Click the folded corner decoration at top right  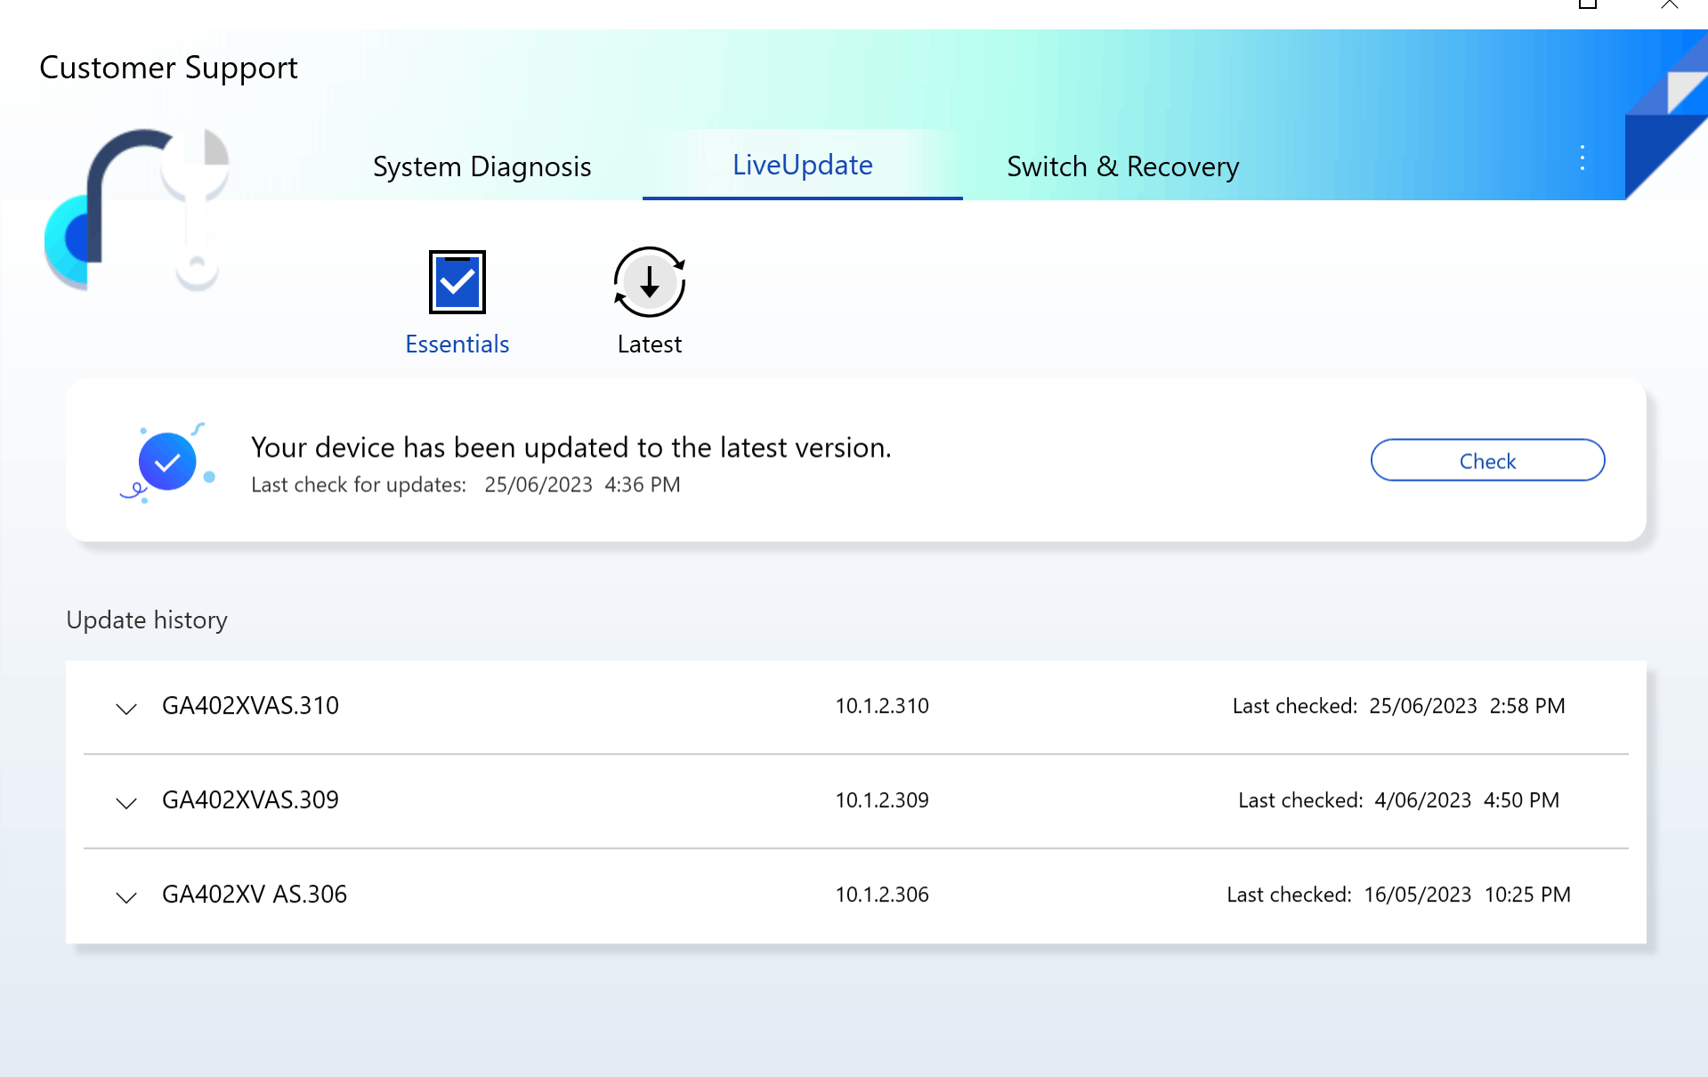pyautogui.click(x=1666, y=115)
